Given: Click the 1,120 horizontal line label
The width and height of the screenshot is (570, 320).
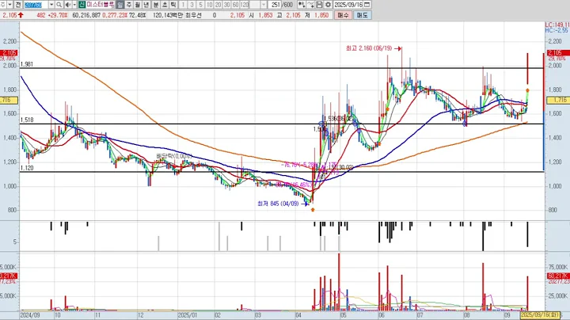Looking at the screenshot, I should (x=27, y=168).
